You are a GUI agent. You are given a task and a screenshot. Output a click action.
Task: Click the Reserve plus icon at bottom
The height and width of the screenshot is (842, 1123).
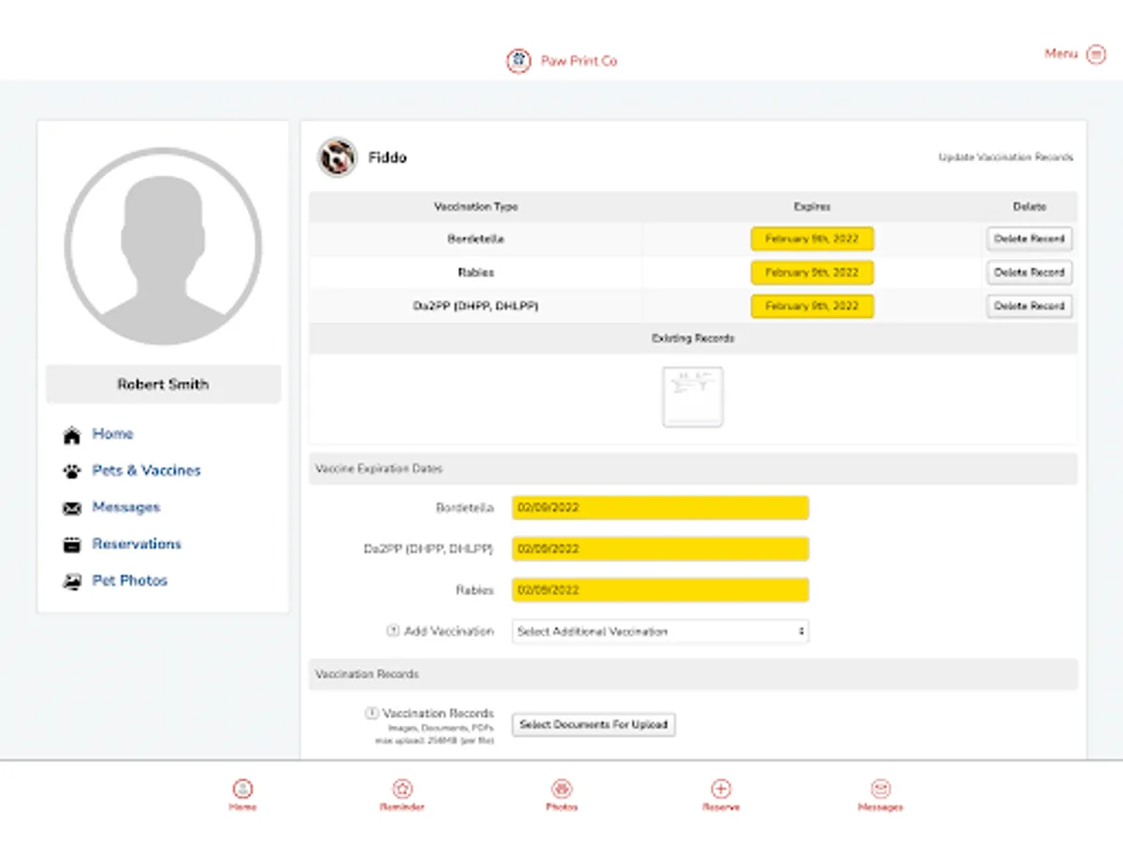pyautogui.click(x=721, y=789)
